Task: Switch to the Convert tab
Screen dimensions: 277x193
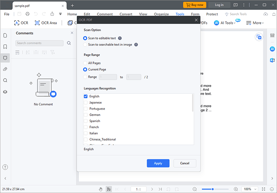Action: pos(126,14)
